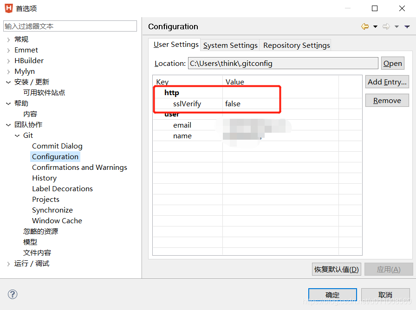Select Commit Dialog under Git
Viewport: 416px width, 310px height.
pos(57,146)
